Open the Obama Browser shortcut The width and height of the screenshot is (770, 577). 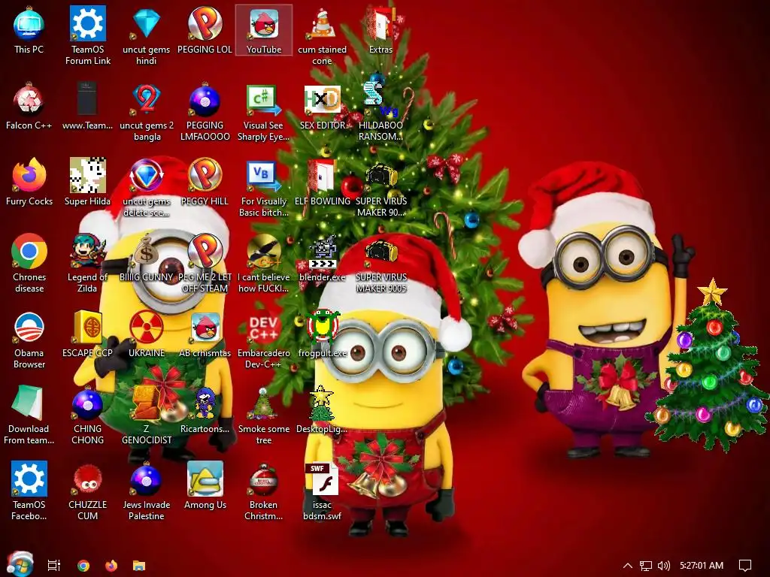[x=29, y=340]
